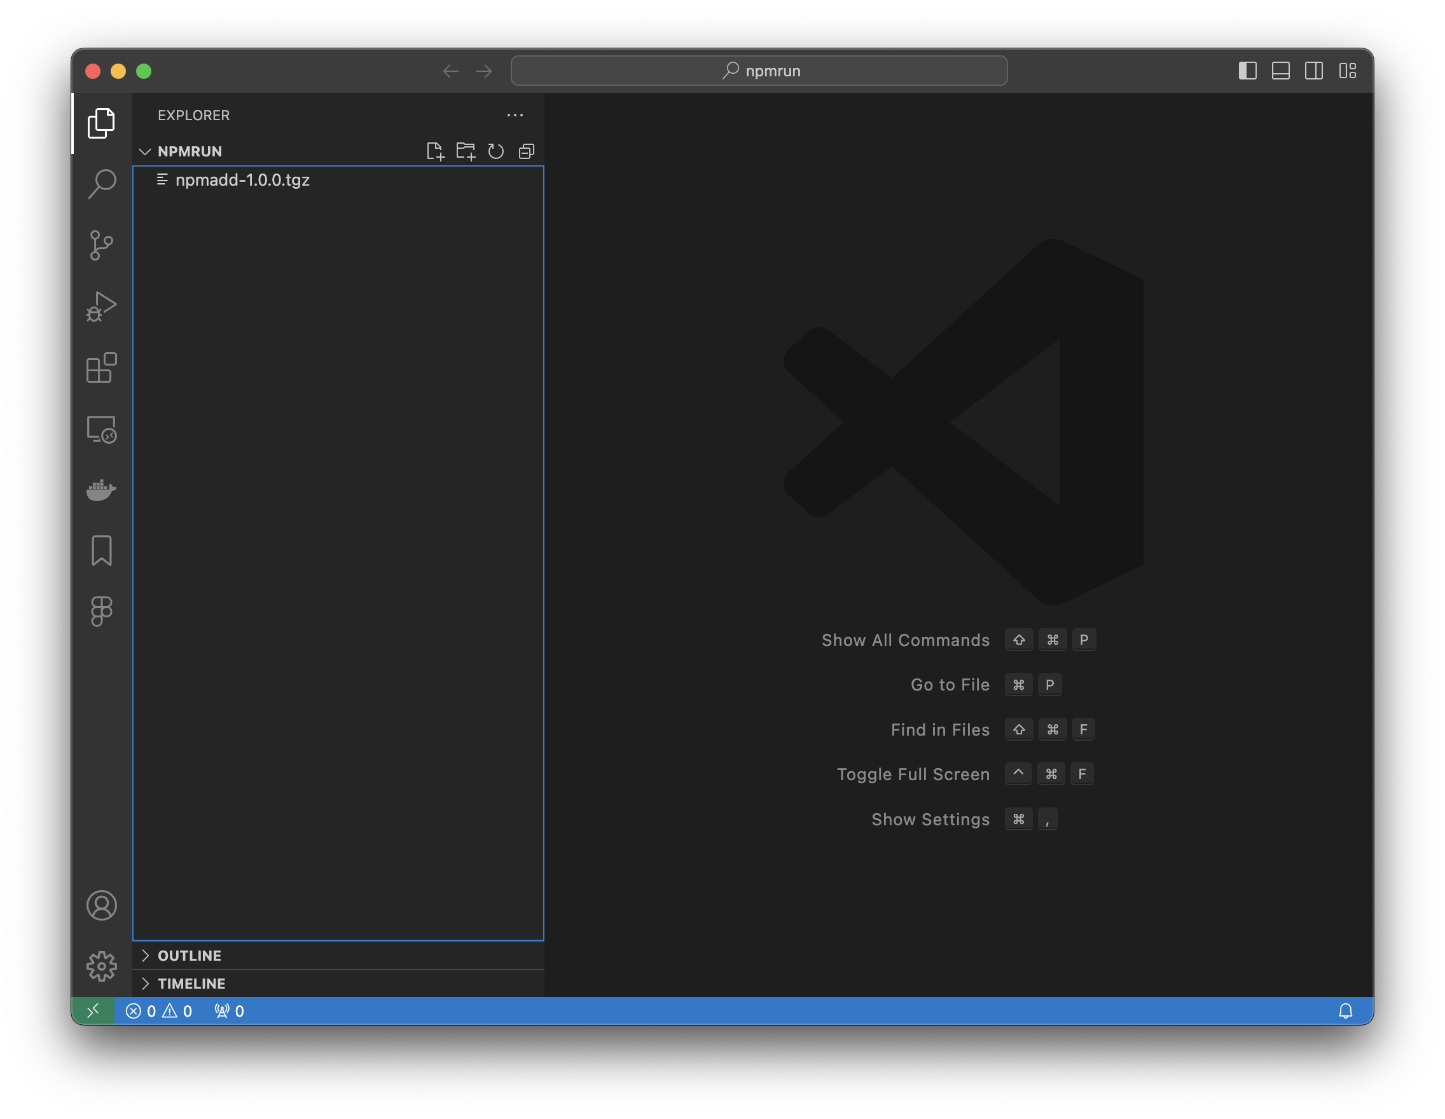The width and height of the screenshot is (1445, 1119).
Task: Click the New Folder icon
Action: pyautogui.click(x=465, y=151)
